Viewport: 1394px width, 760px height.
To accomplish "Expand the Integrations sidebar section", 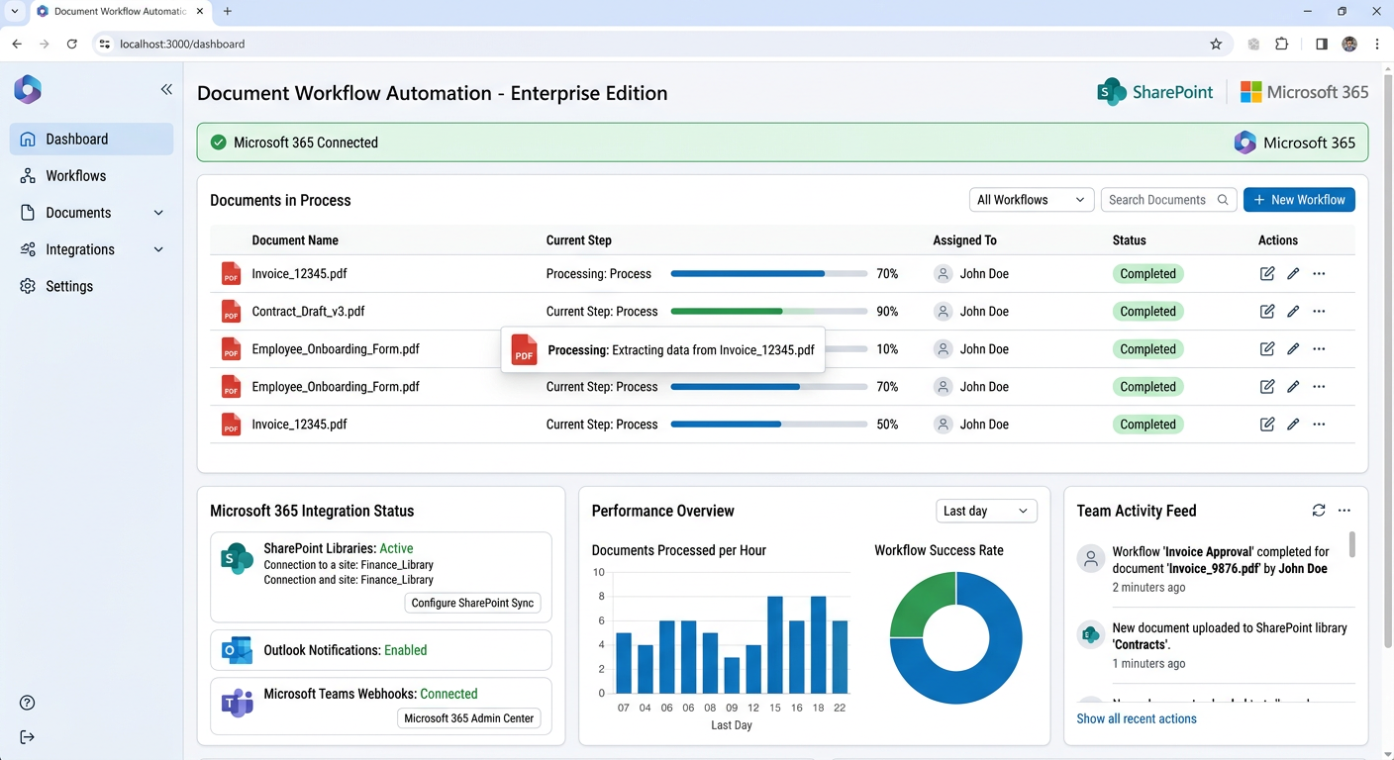I will [x=91, y=248].
